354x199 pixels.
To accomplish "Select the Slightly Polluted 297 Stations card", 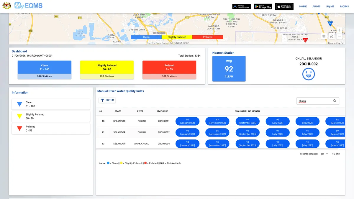I will 107,70.
